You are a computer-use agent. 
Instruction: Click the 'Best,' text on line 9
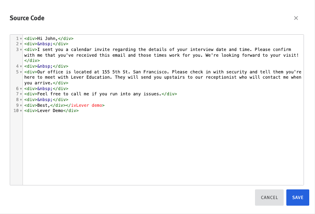coord(44,105)
